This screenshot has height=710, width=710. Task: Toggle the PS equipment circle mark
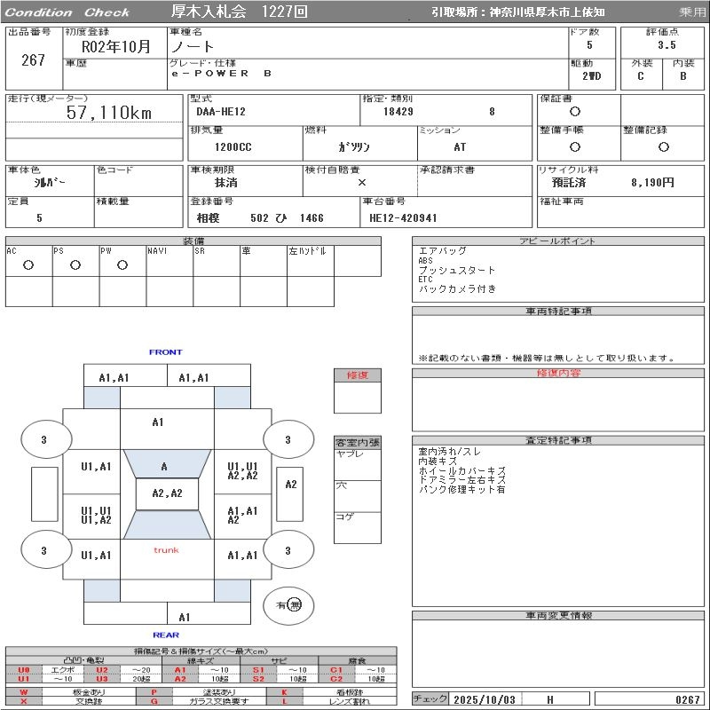[75, 264]
